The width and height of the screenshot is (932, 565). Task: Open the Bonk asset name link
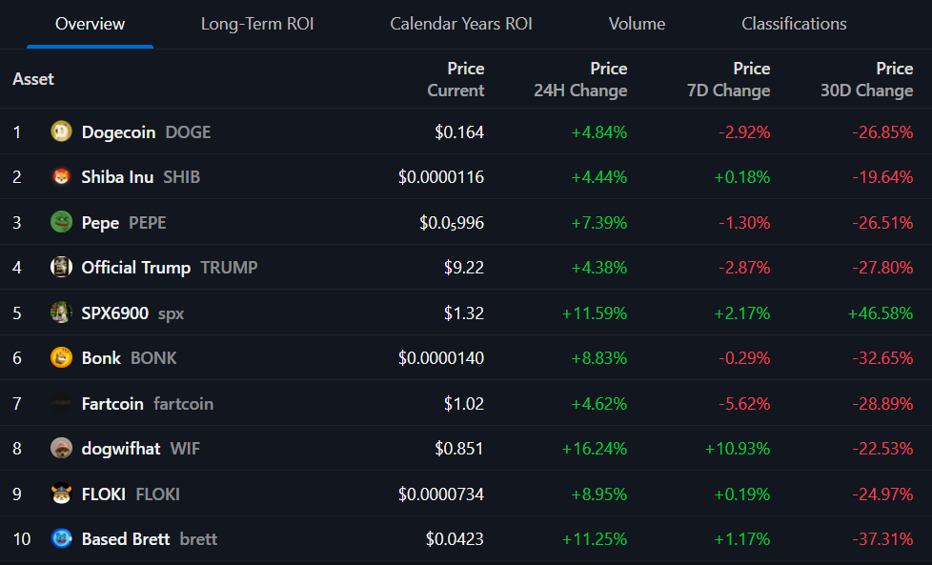point(101,358)
